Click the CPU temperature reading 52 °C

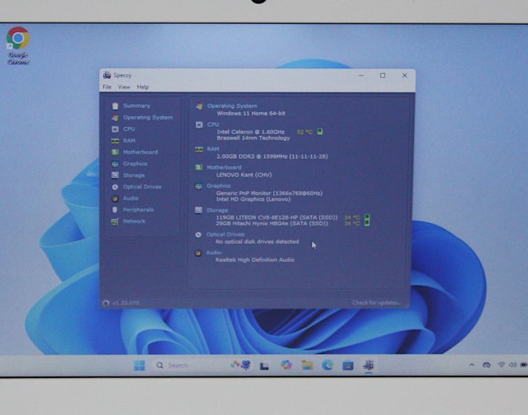coord(305,132)
